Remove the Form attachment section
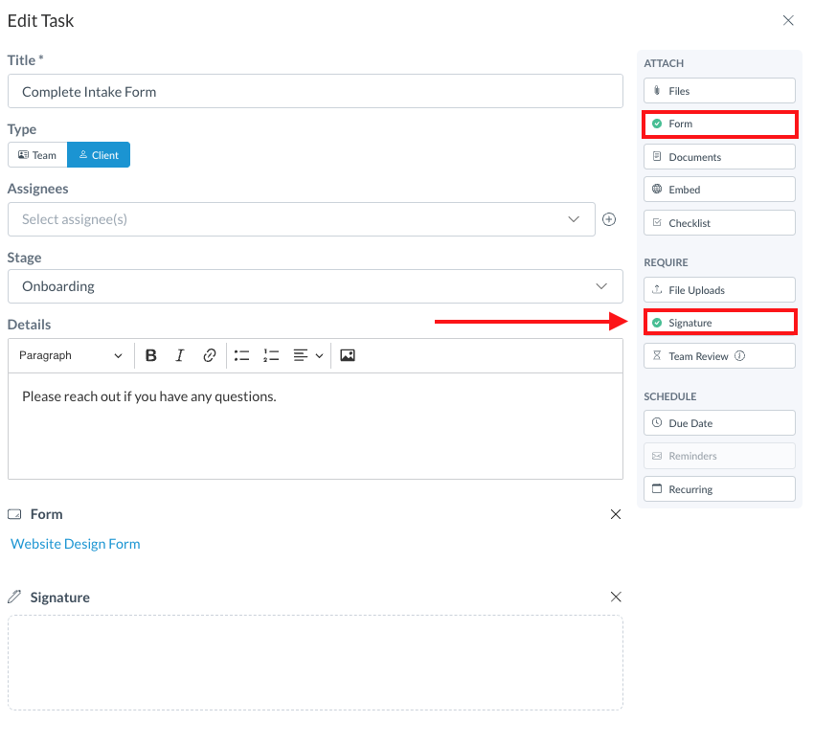This screenshot has height=744, width=814. [x=616, y=514]
